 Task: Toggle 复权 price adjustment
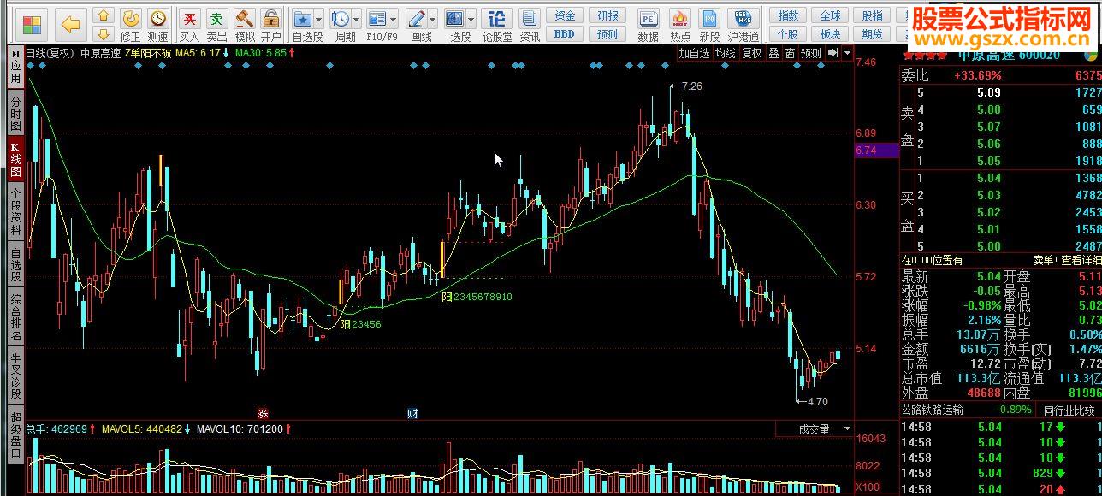point(751,53)
